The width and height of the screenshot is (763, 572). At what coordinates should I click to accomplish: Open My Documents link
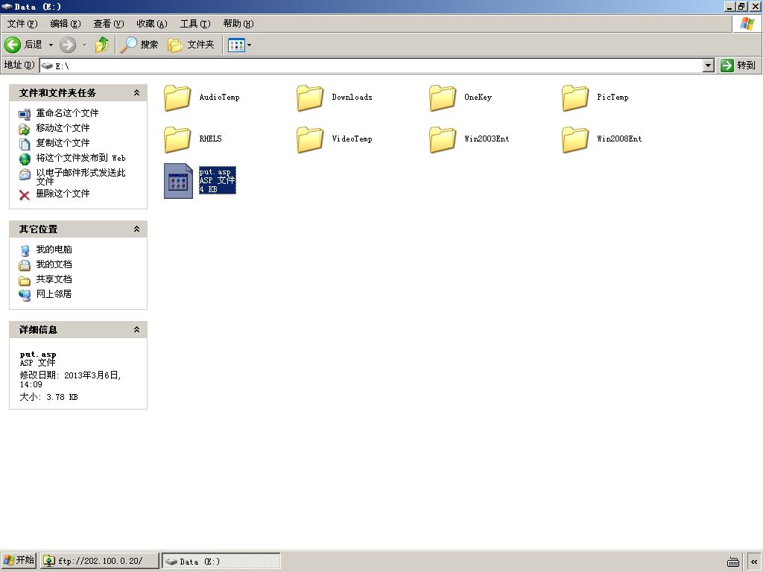point(54,264)
